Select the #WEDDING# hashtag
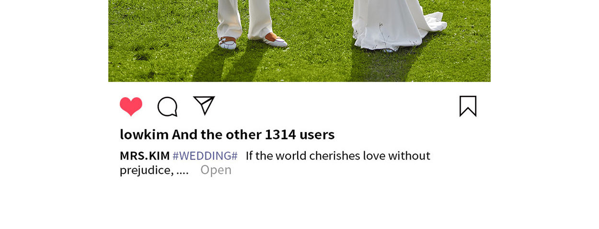This screenshot has height=229, width=599. (x=205, y=156)
